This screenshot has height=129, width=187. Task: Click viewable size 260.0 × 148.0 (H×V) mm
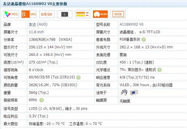click(x=50, y=55)
